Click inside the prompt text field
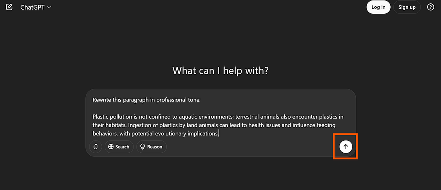Screen dimensions: 441x190 coord(221,117)
